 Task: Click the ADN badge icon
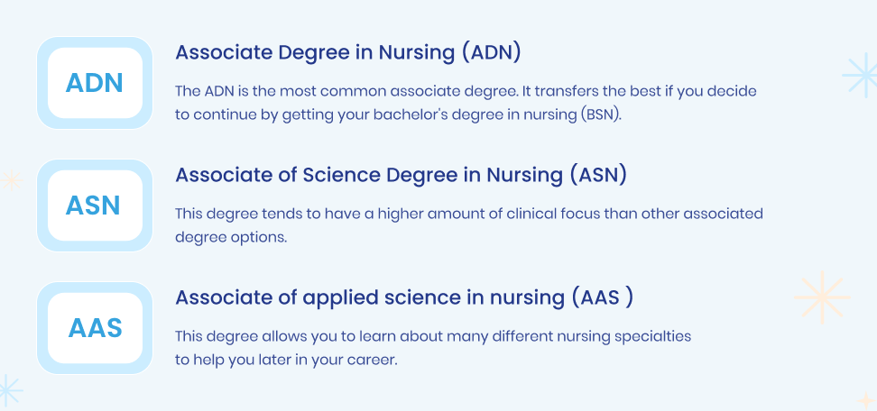[x=95, y=83]
